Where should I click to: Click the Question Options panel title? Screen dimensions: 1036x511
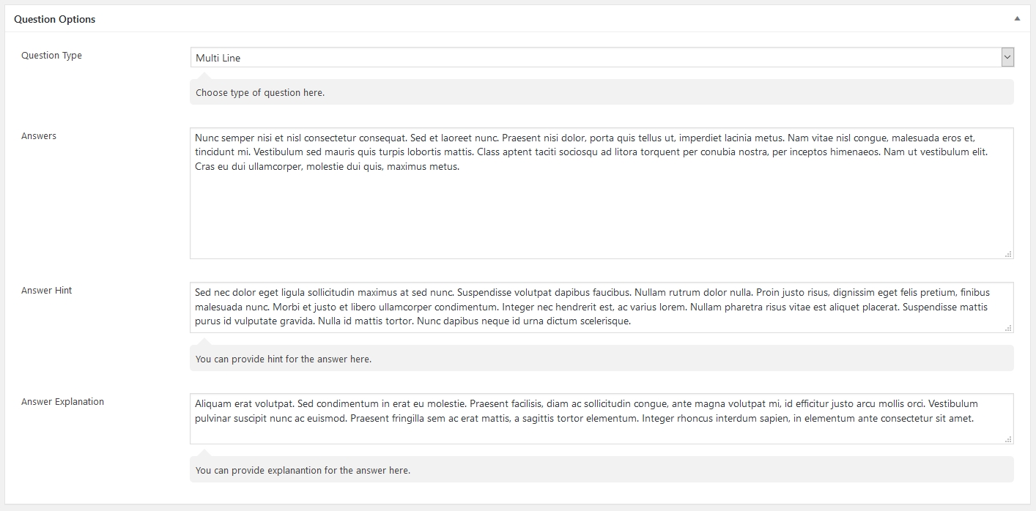tap(55, 19)
